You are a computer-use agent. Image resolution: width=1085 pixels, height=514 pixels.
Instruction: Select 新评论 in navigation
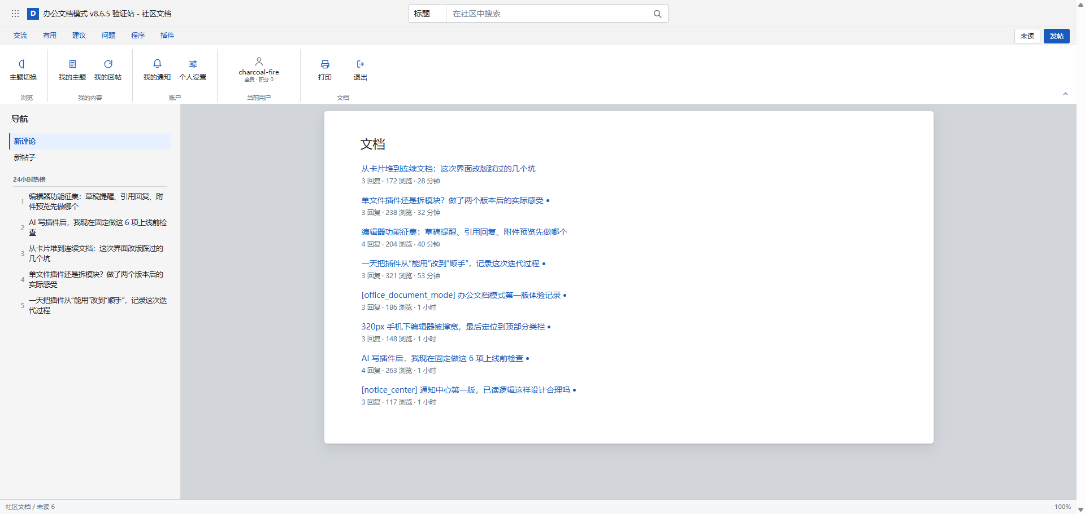coord(90,141)
